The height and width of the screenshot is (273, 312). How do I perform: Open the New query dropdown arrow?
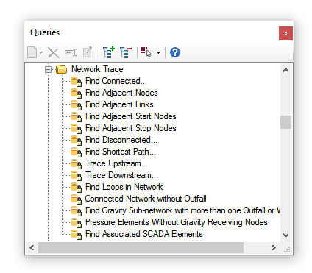point(40,52)
